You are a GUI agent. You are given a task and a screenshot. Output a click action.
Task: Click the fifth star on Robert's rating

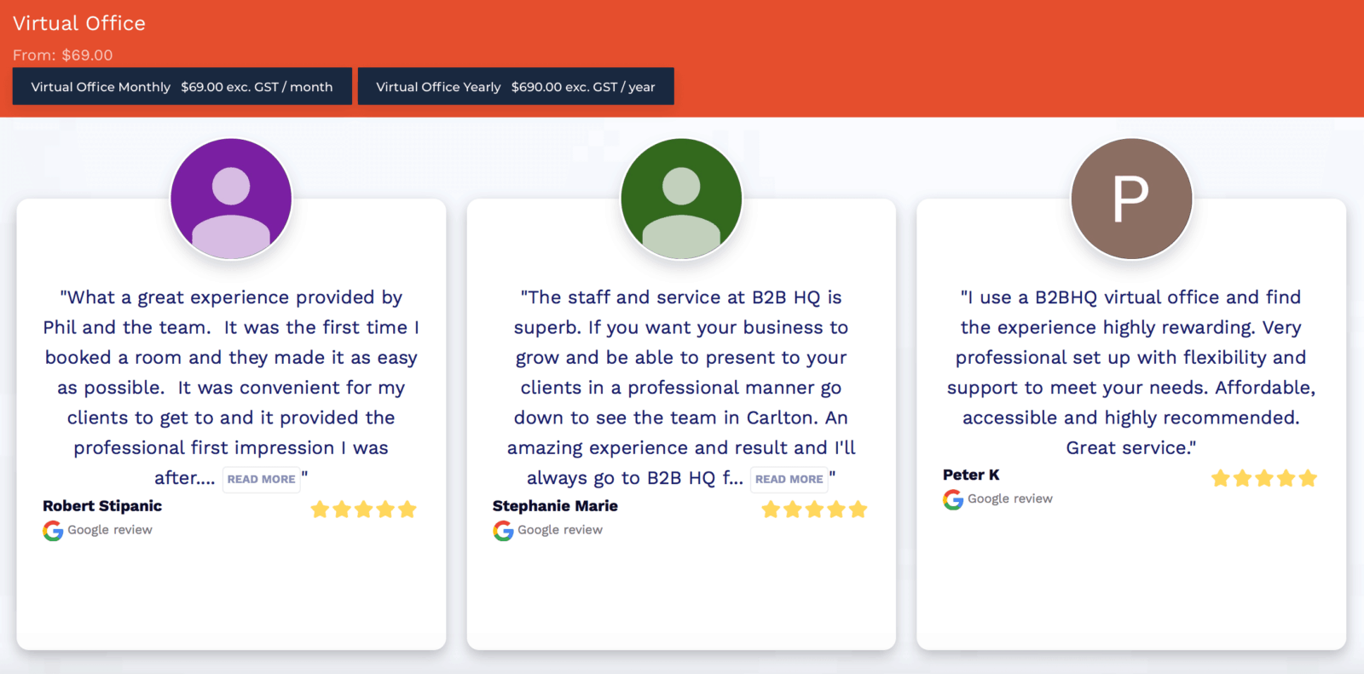[x=409, y=509]
